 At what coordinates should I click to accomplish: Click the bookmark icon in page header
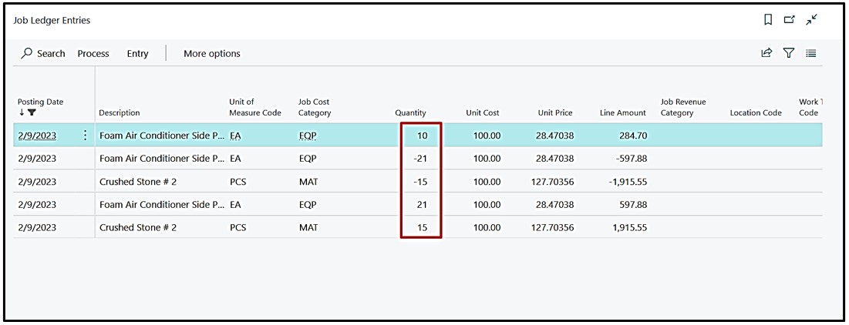click(768, 20)
